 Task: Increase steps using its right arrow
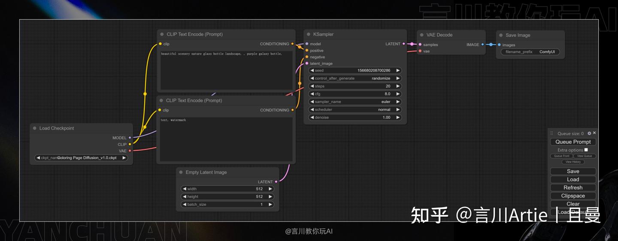coord(398,86)
